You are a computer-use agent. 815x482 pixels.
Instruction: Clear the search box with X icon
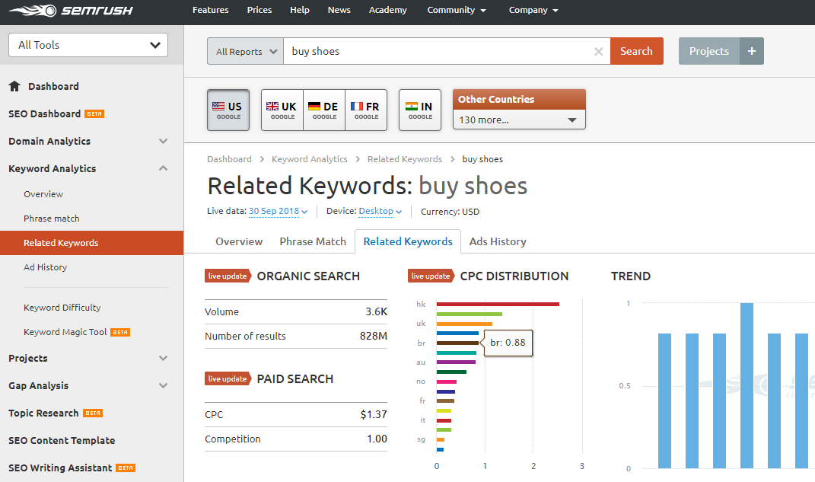tap(598, 52)
